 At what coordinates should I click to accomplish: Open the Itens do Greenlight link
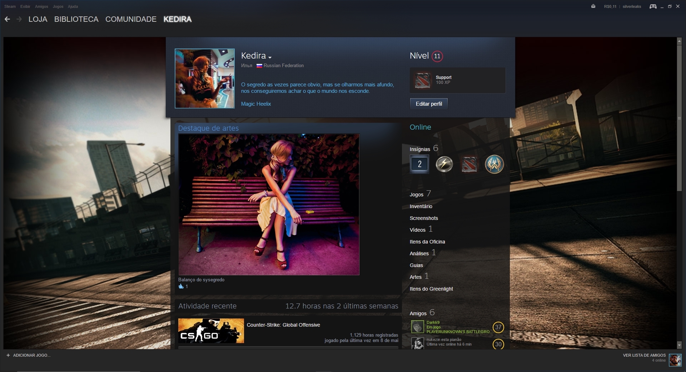431,289
